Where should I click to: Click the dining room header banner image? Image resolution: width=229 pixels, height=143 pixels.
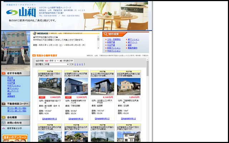[x=116, y=16]
